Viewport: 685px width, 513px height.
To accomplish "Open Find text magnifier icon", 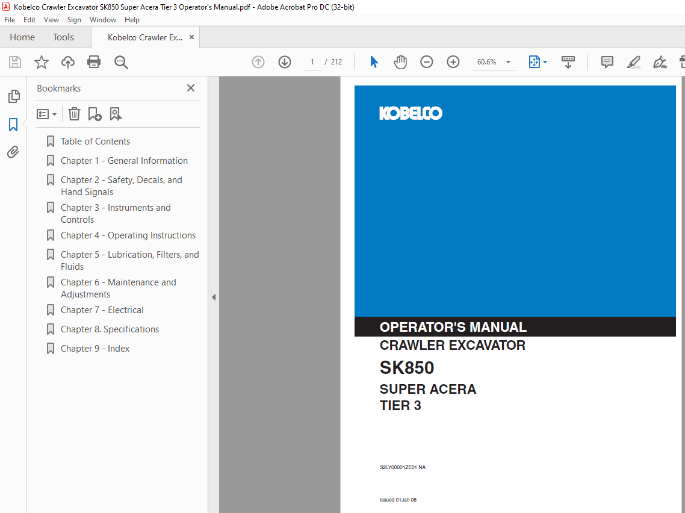I will pos(121,62).
